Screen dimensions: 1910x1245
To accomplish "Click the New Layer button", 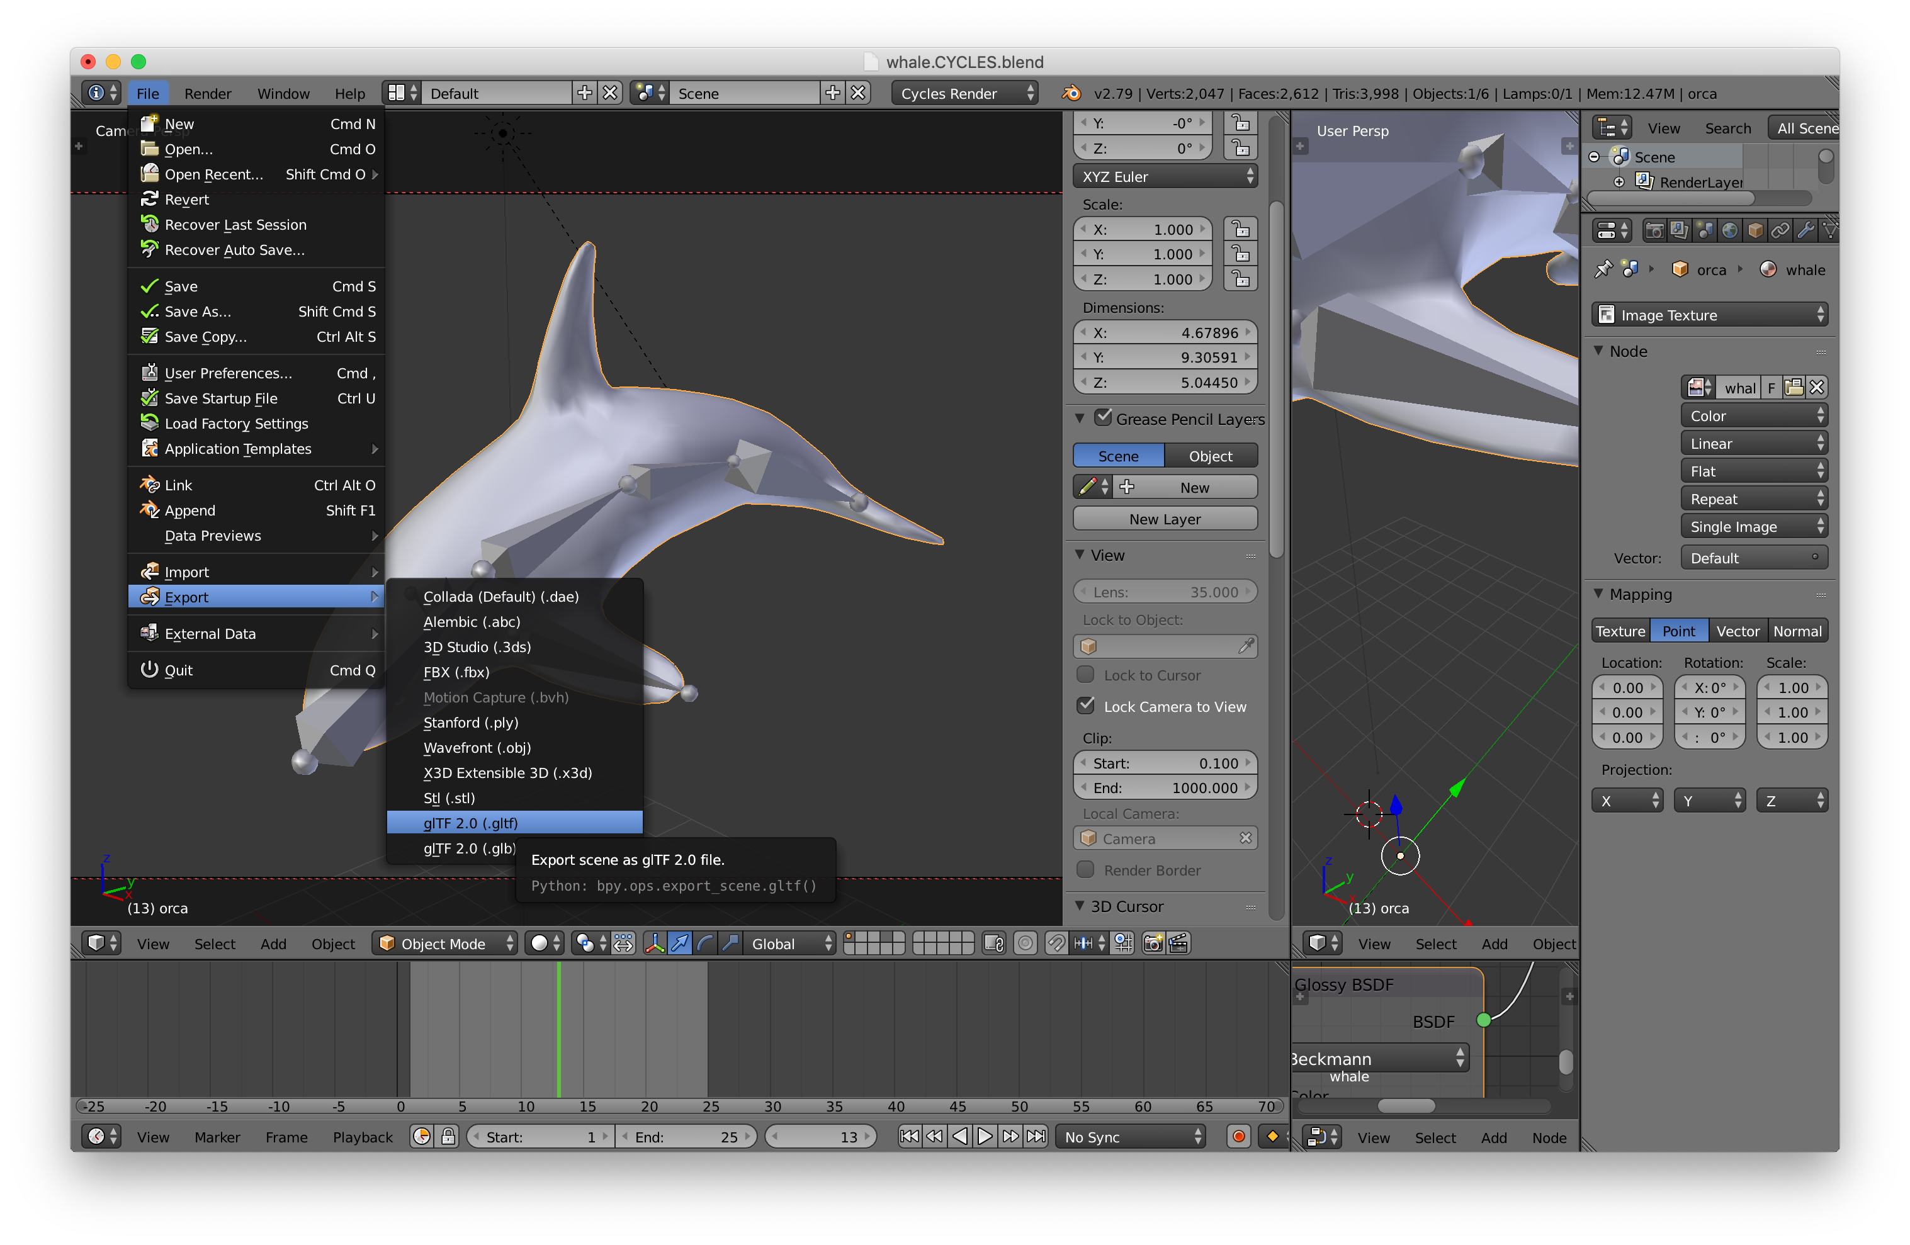I will tap(1165, 519).
